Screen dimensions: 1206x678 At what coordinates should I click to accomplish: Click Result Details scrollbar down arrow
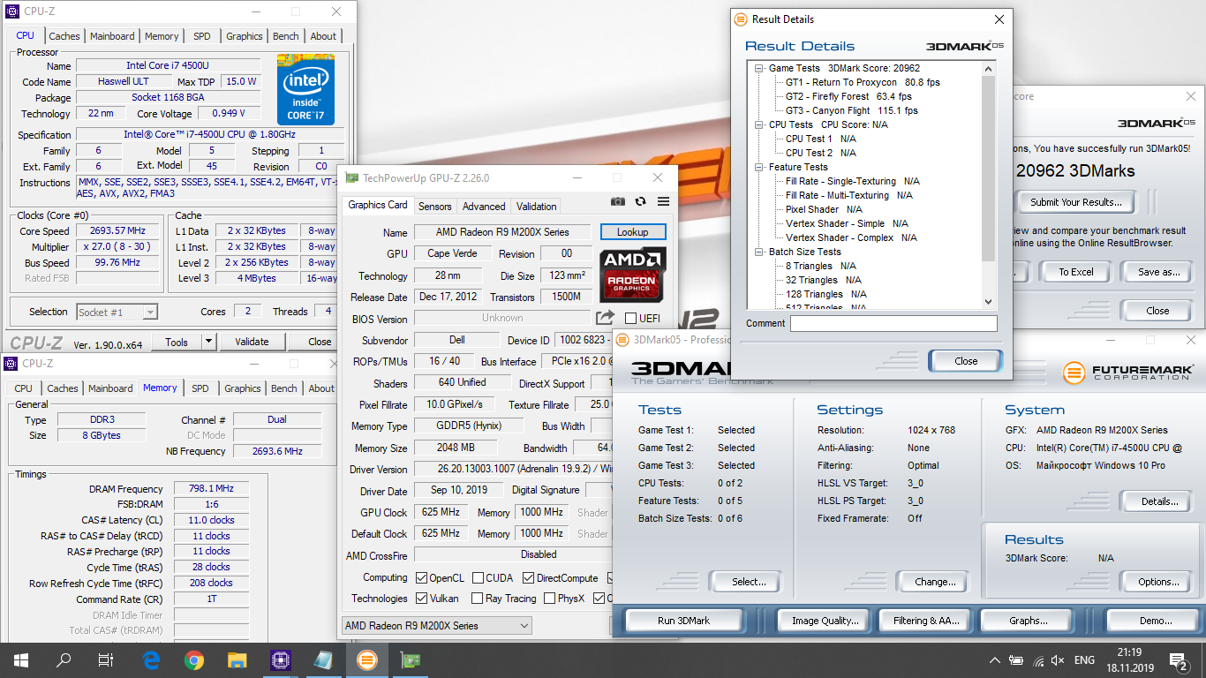[989, 302]
